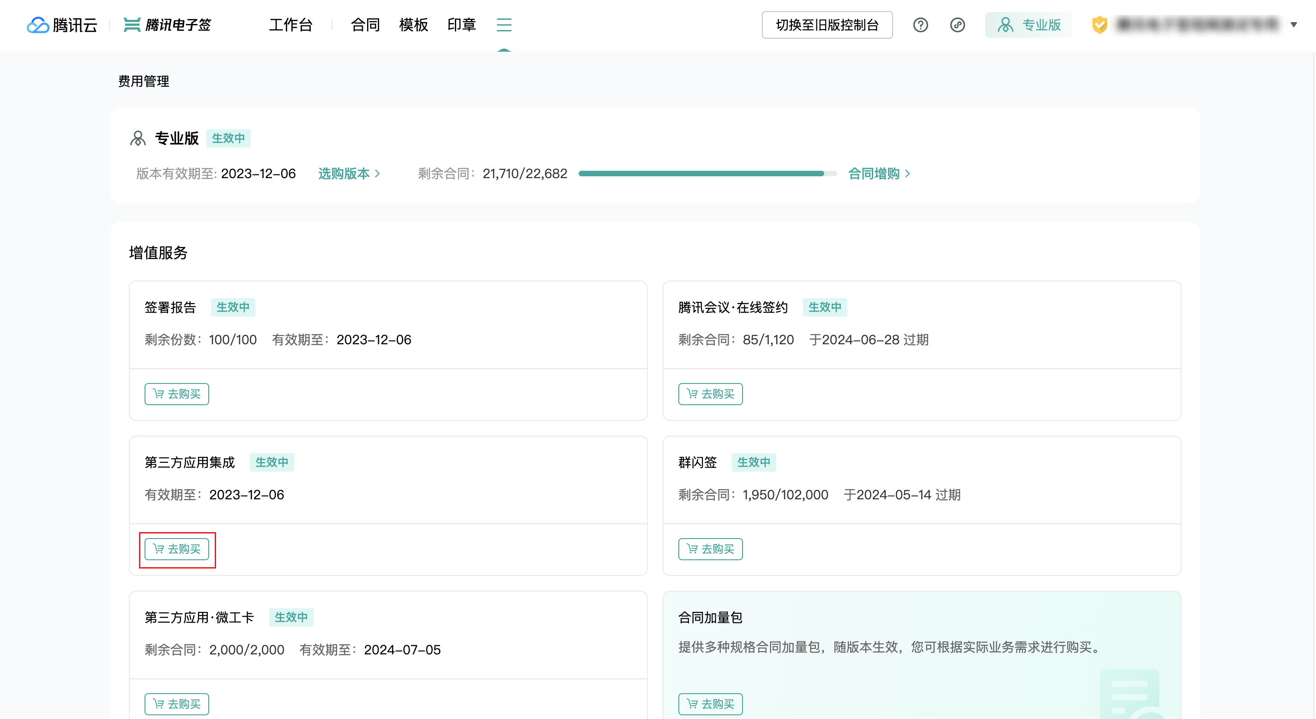Open the 合同 menu
This screenshot has height=719, width=1316.
coord(365,24)
